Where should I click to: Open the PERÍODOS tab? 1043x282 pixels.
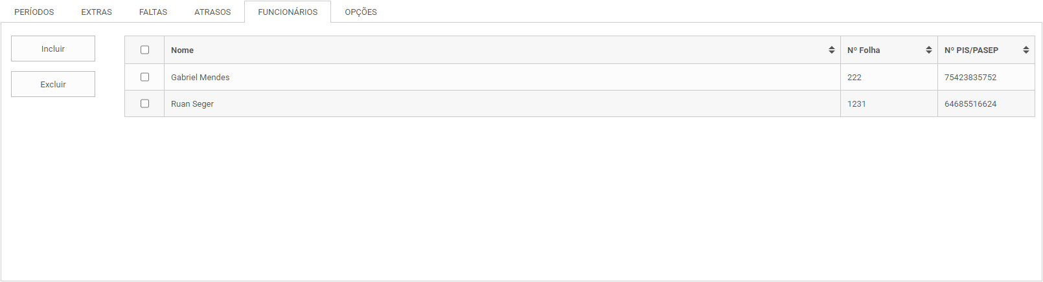(x=34, y=12)
